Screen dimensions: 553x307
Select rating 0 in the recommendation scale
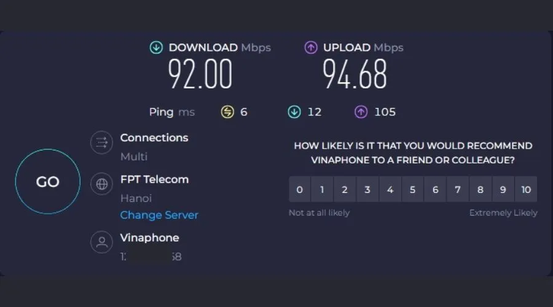click(300, 189)
